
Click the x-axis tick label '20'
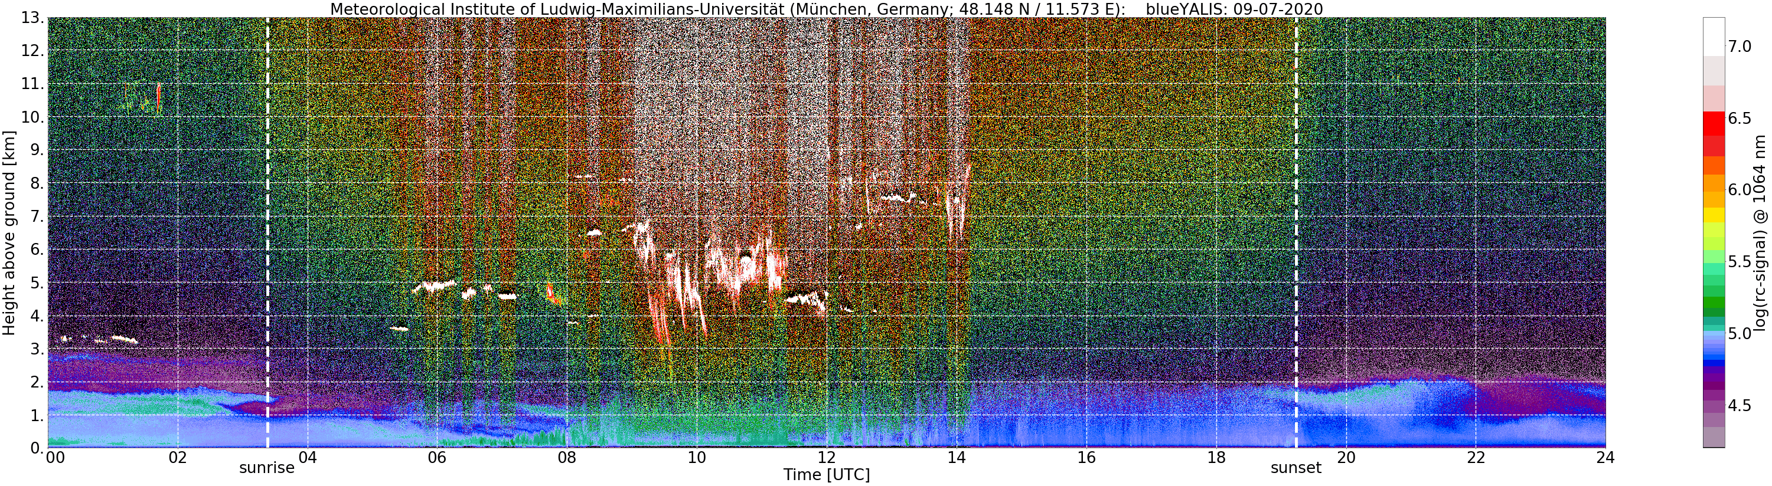click(1346, 458)
